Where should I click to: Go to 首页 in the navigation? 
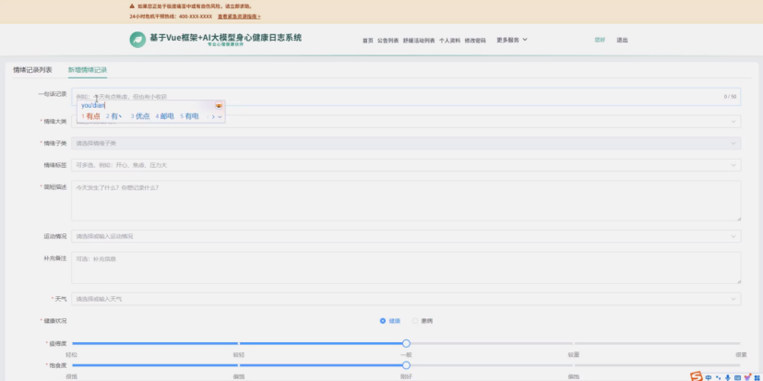[x=367, y=41]
